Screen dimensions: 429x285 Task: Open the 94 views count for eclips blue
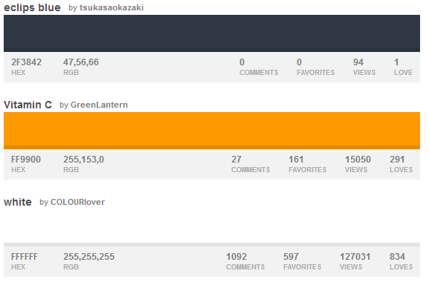click(364, 67)
